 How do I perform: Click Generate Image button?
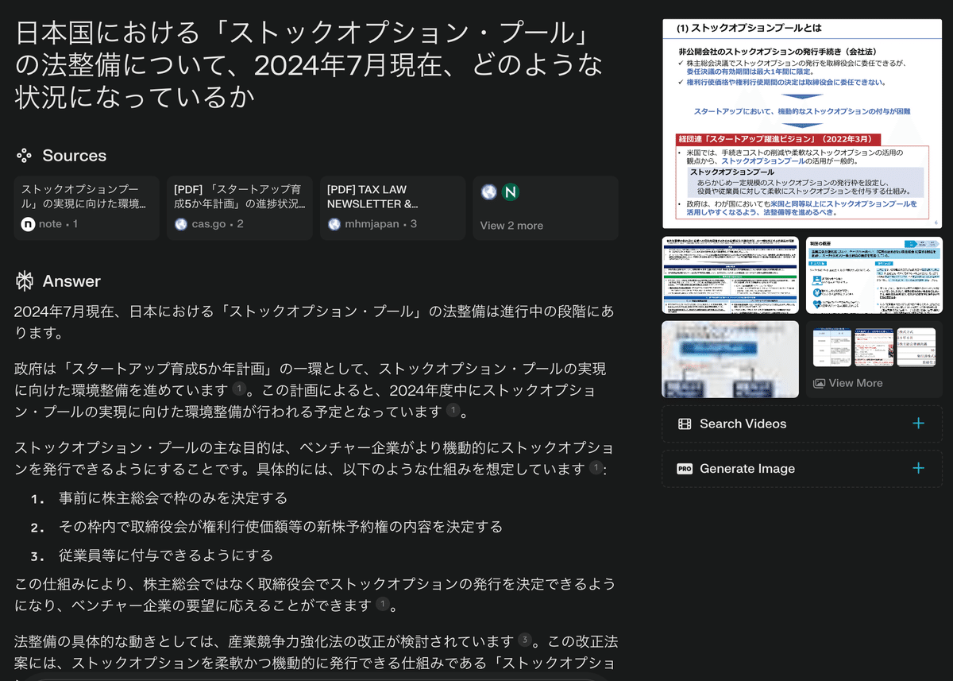[x=802, y=469]
